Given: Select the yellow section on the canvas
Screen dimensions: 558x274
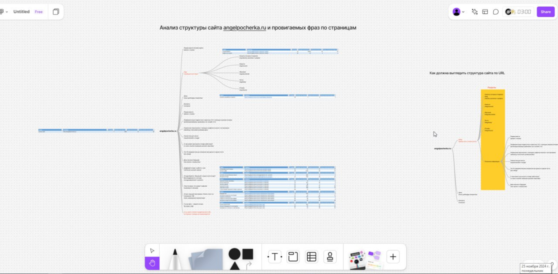Looking at the screenshot, I should pos(493,139).
